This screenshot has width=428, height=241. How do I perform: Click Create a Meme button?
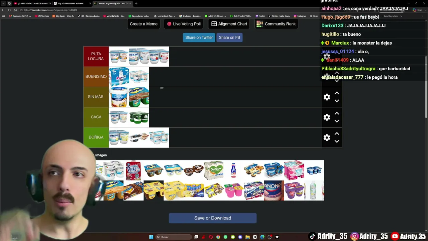tap(143, 24)
